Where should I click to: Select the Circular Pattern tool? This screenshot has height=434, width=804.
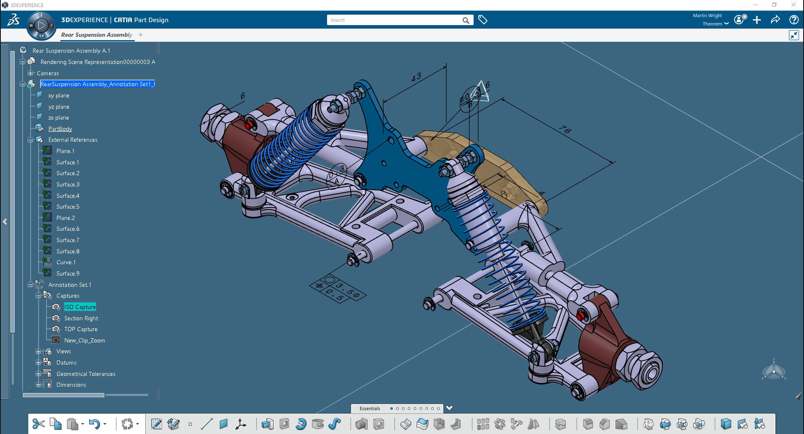(x=499, y=424)
